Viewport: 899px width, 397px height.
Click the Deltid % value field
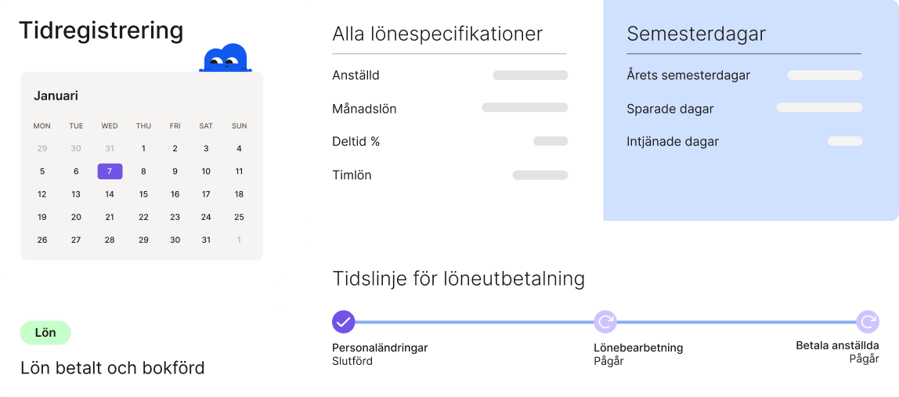click(551, 141)
